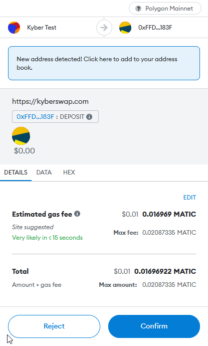This screenshot has width=208, height=346.
Task: Click the DEPOSIT info icon
Action: 89,117
